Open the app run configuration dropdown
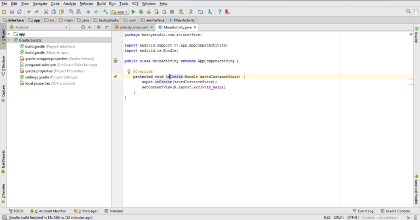This screenshot has height=220, width=420. point(119,11)
